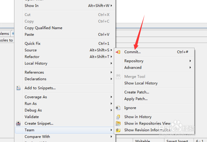This screenshot has width=207, height=142.
Task: Click the Create Snippet icon
Action: tap(18, 124)
